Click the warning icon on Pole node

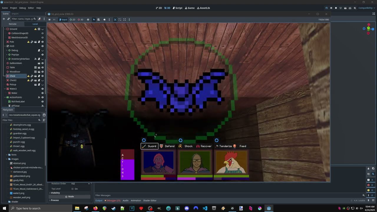(x=28, y=42)
